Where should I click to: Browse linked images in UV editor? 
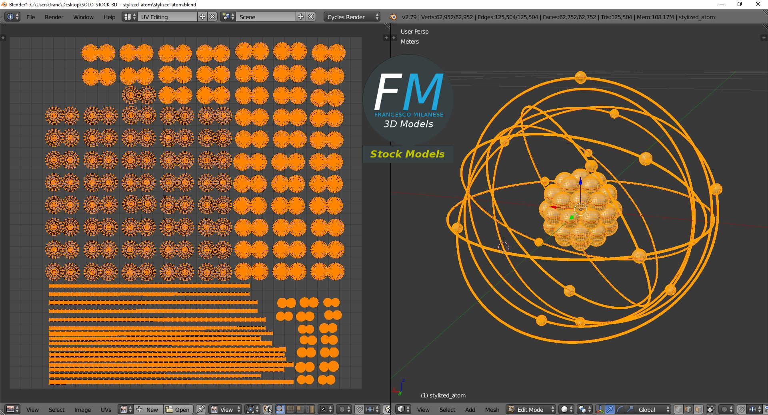[x=126, y=409]
